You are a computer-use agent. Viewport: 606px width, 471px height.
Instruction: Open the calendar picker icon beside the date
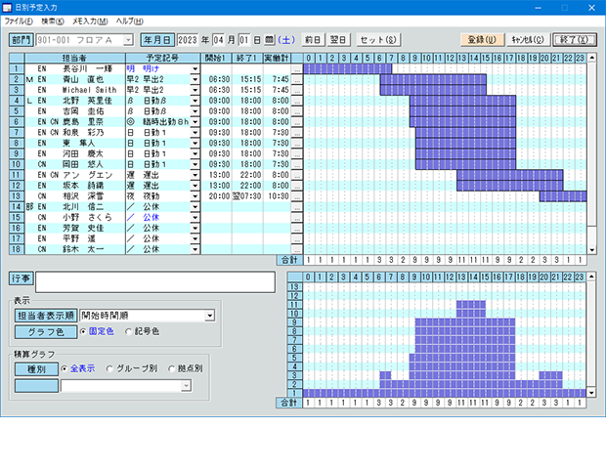pyautogui.click(x=269, y=40)
